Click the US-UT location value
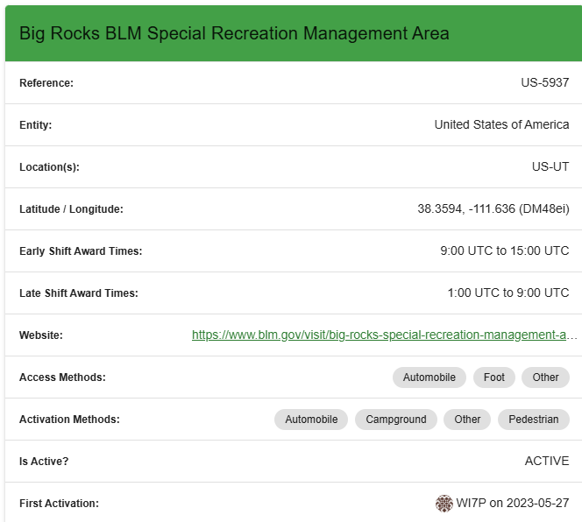This screenshot has width=582, height=522. [550, 167]
